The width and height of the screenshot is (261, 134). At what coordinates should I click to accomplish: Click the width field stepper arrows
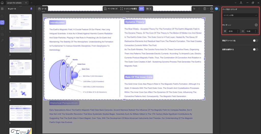[x=238, y=31]
